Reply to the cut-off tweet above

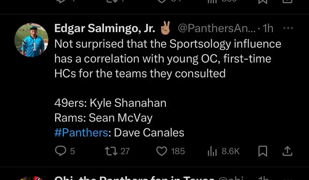tap(60, 1)
